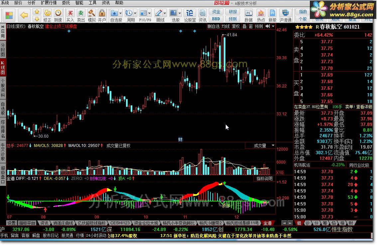
Task: Open the 分时图 sidebar tab
Action: pyautogui.click(x=3, y=50)
